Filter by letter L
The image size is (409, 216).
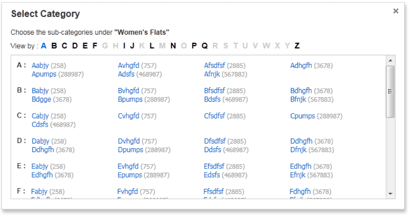[152, 46]
